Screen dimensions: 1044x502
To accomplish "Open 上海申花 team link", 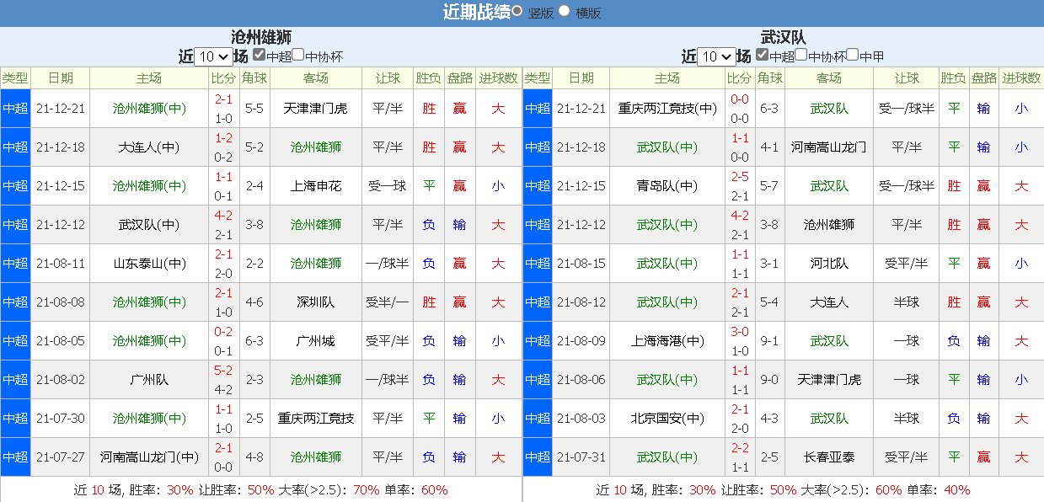I will (316, 185).
